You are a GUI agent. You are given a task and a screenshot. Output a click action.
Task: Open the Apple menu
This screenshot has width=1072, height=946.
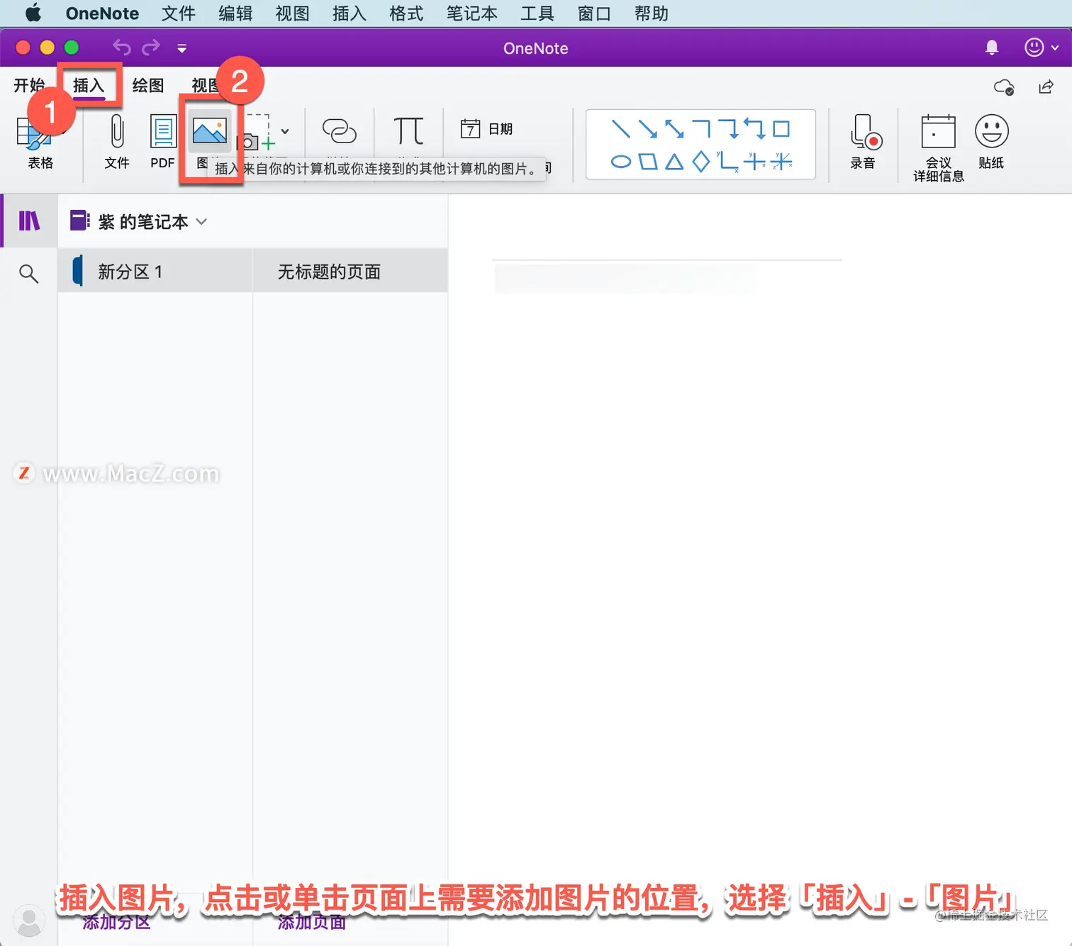[33, 13]
